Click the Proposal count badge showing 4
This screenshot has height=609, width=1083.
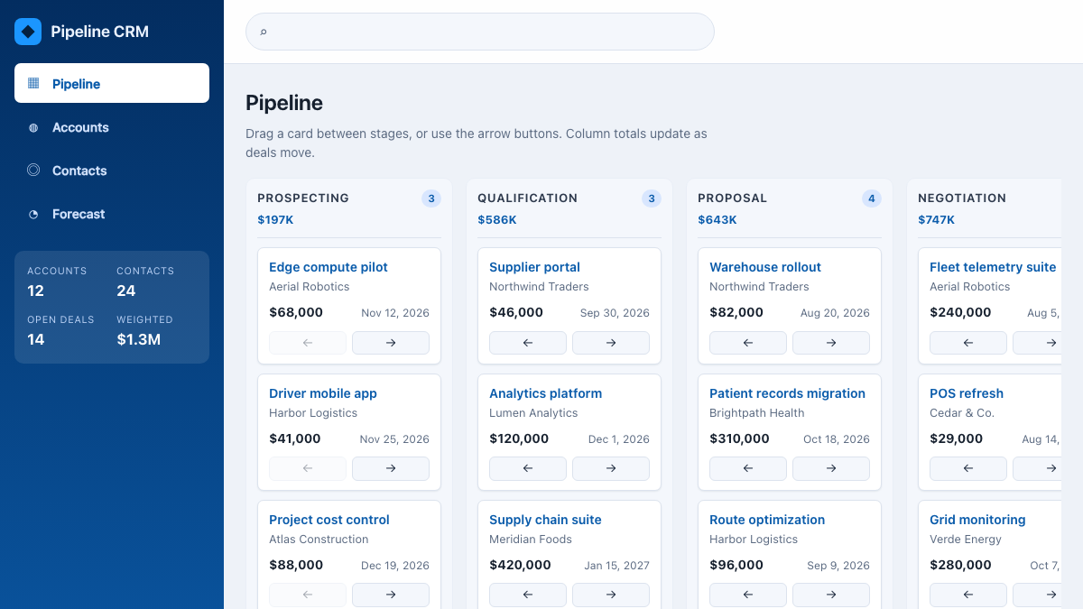coord(872,198)
